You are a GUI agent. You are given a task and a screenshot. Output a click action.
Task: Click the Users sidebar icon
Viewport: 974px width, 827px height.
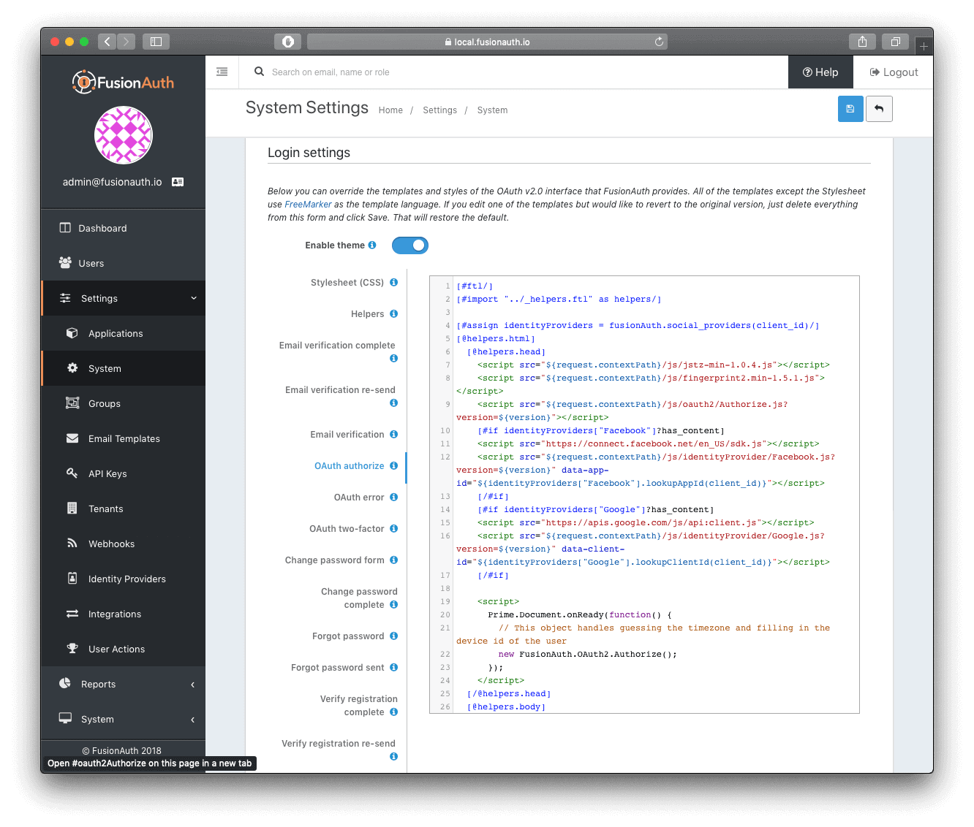[65, 263]
